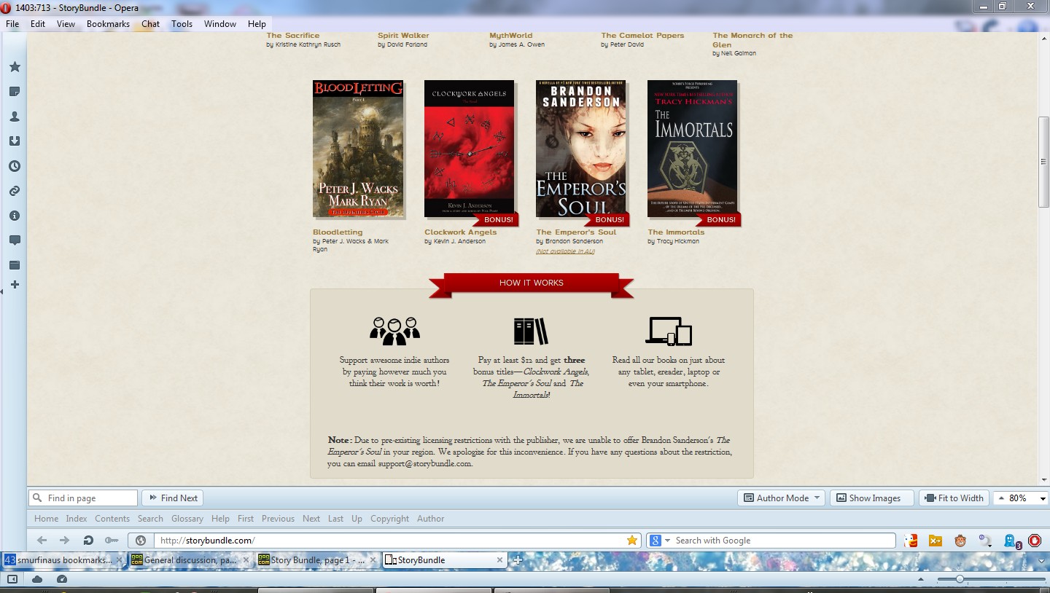Image resolution: width=1050 pixels, height=593 pixels.
Task: Open the Downloads panel in sidebar
Action: [14, 141]
